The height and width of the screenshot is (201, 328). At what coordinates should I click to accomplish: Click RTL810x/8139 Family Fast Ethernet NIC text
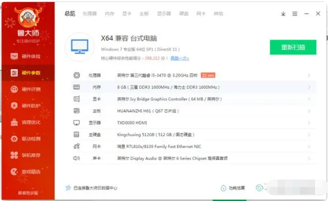[159, 147]
